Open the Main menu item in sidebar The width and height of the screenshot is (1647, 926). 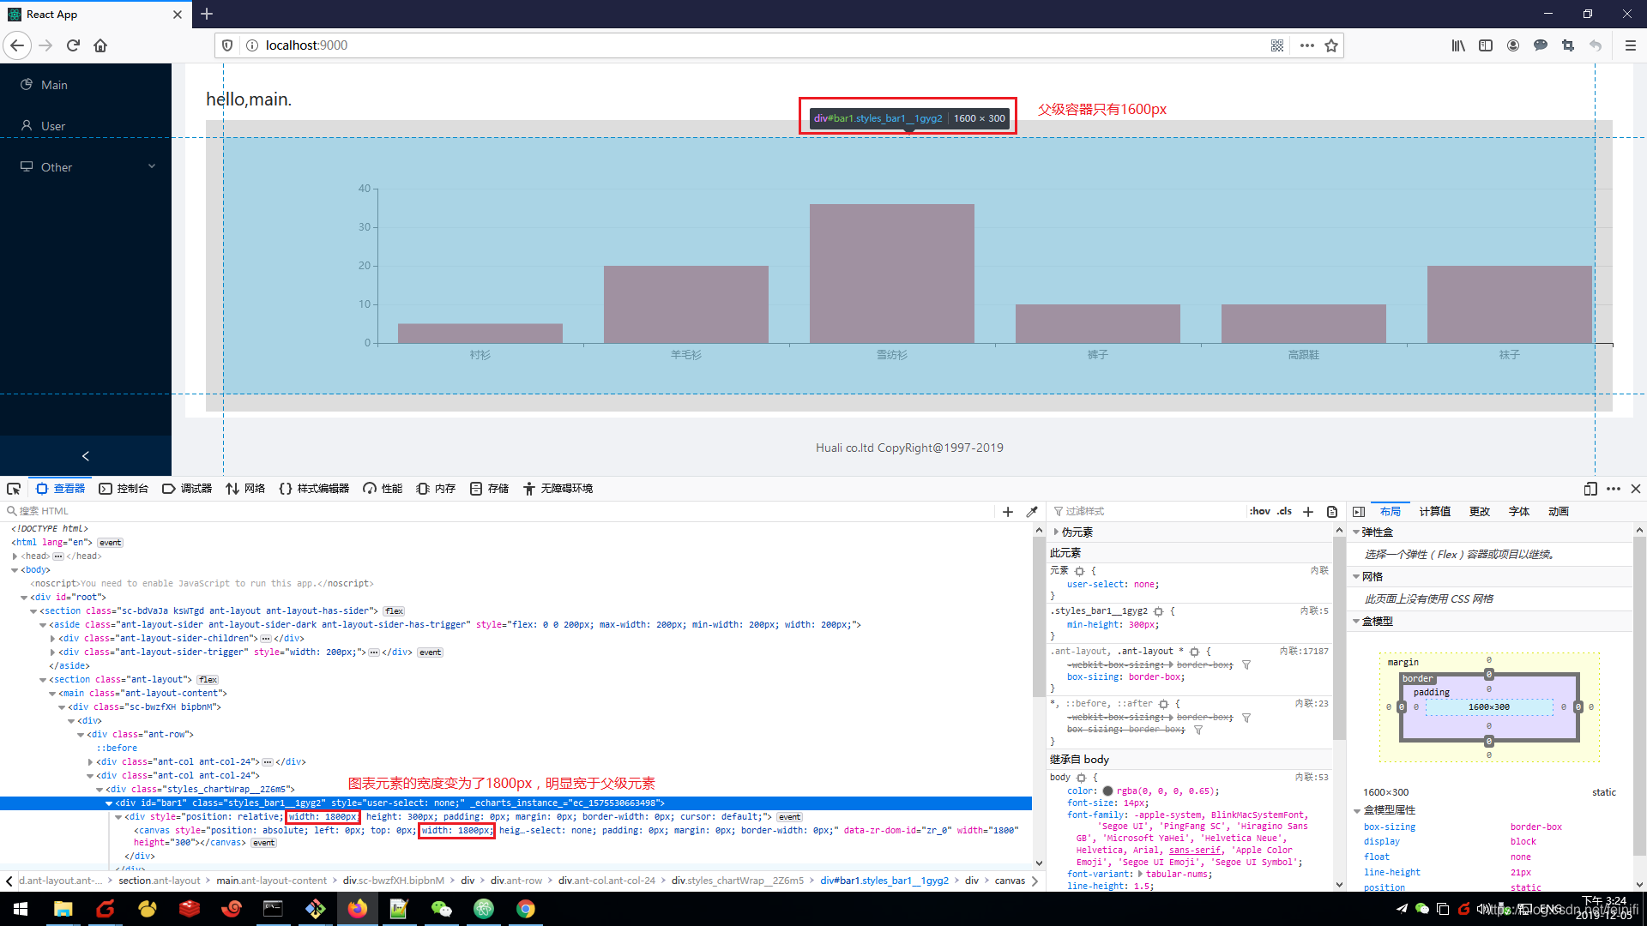86,85
